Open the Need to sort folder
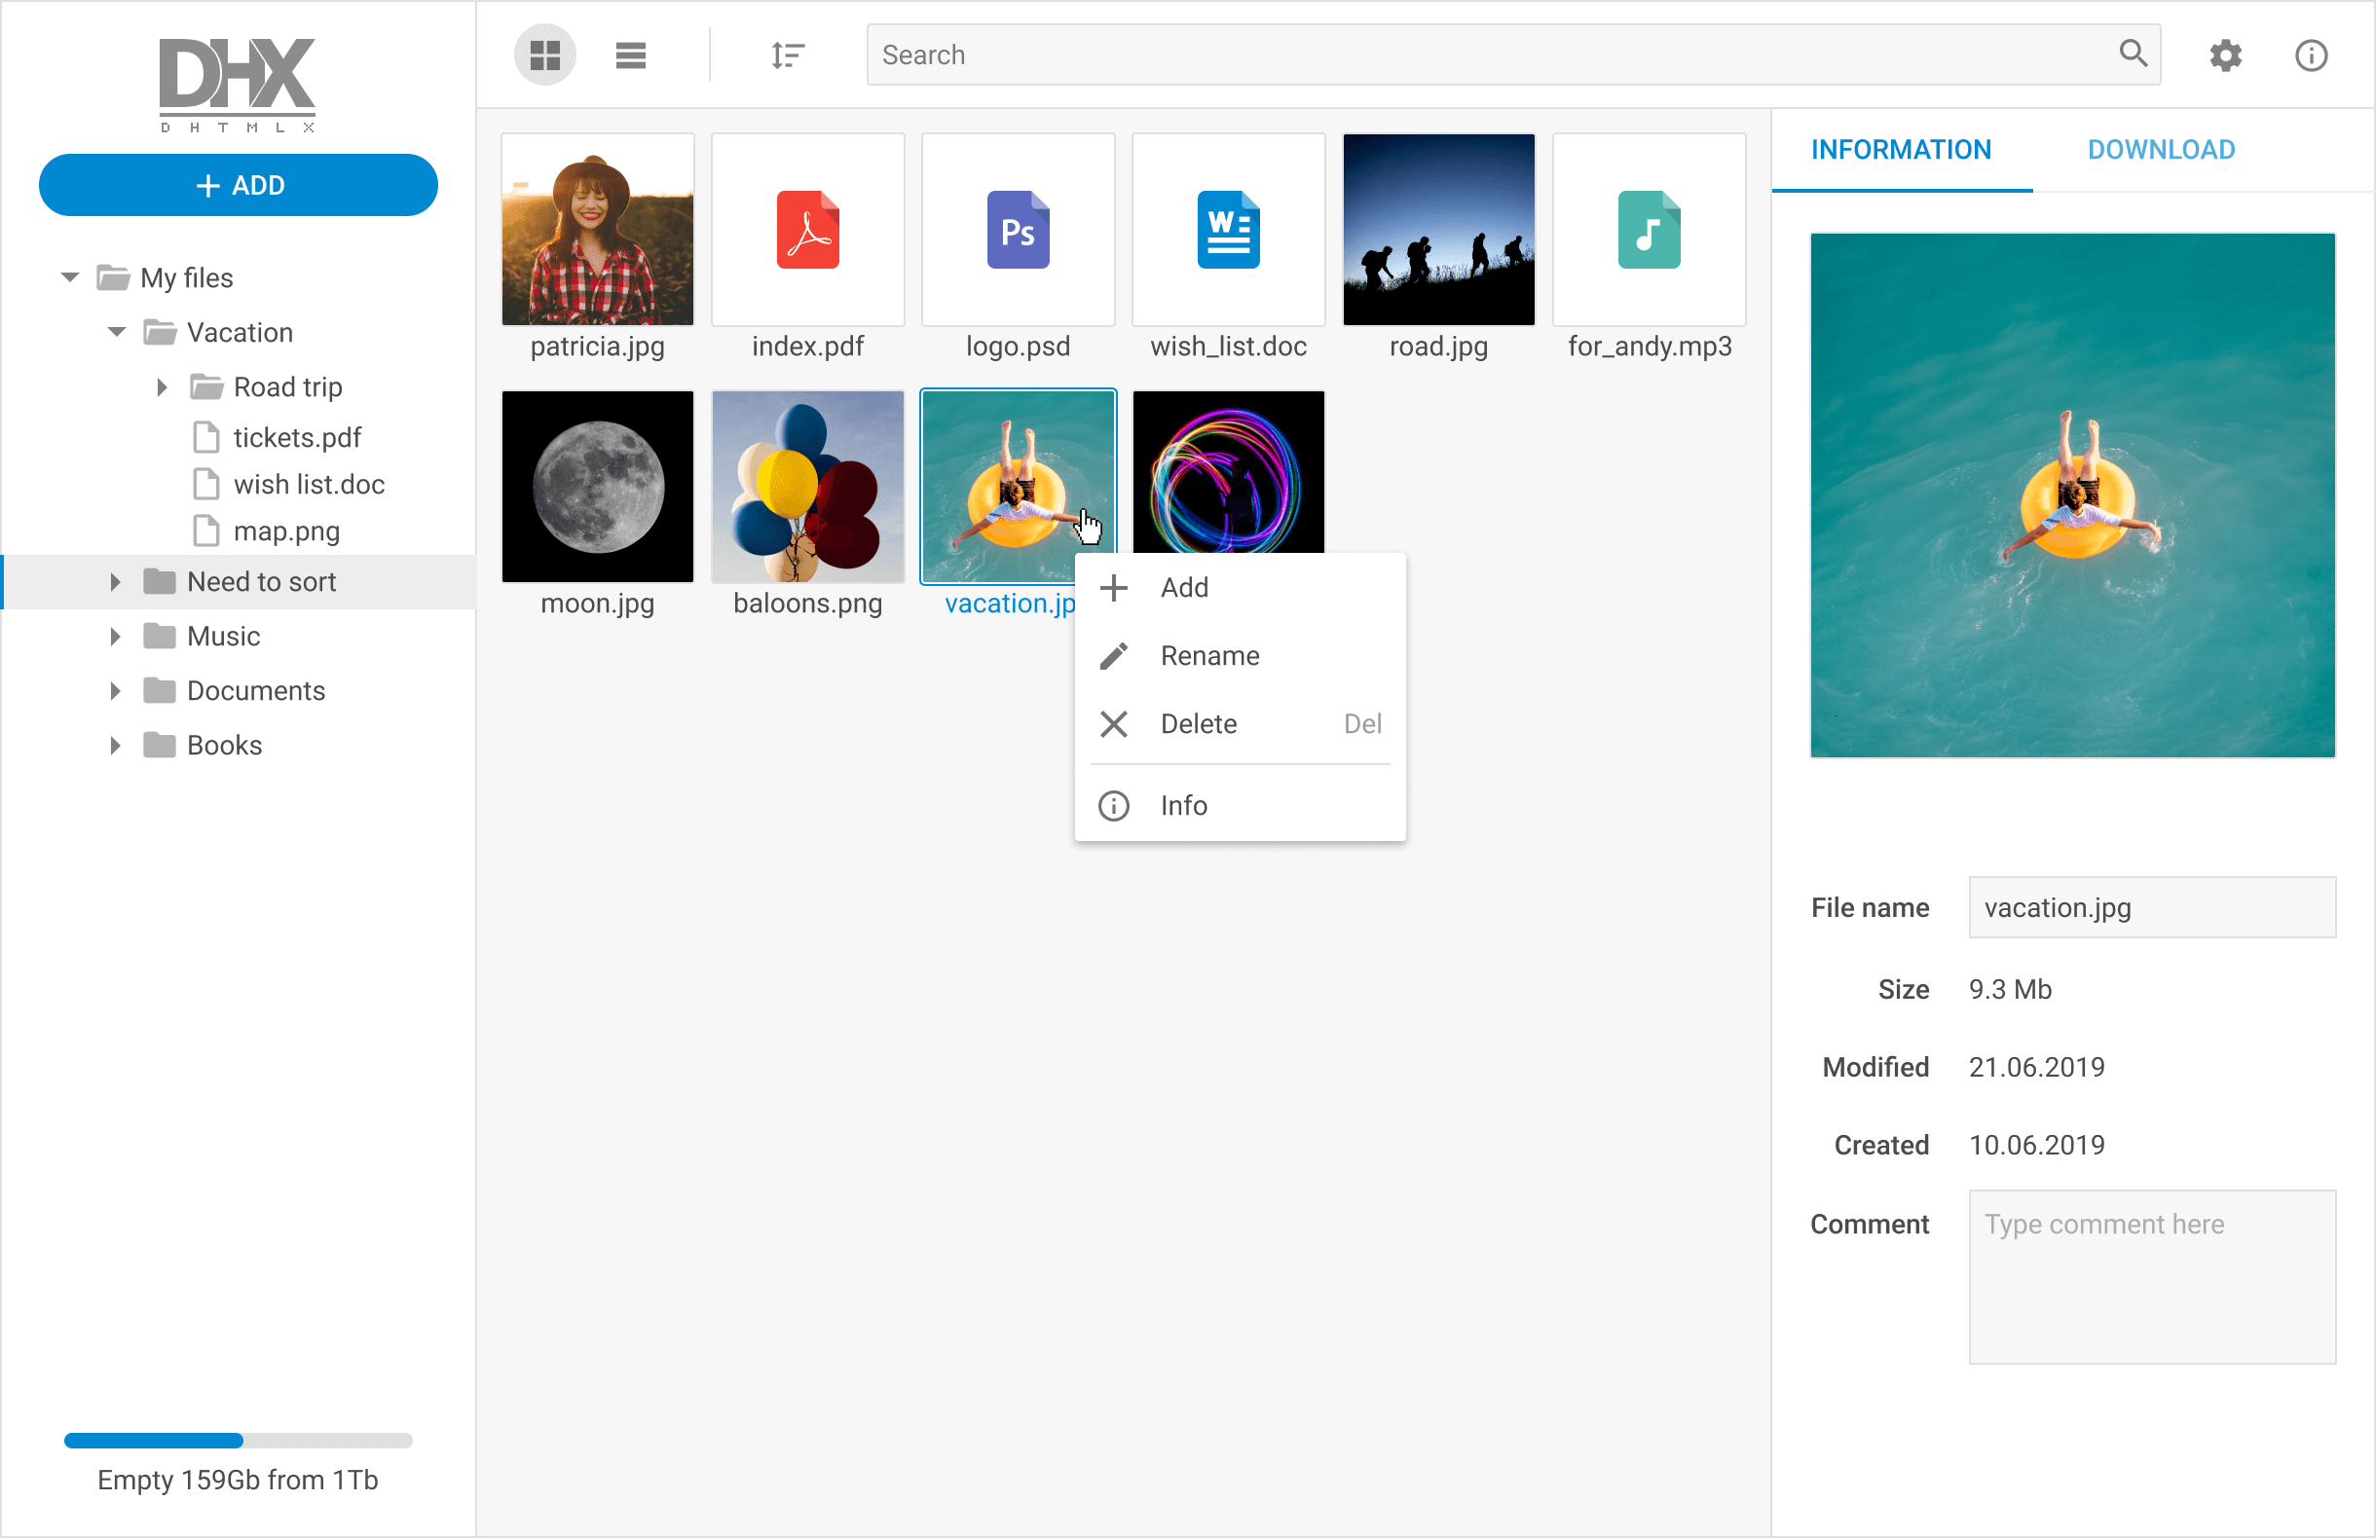The image size is (2376, 1538). (x=262, y=581)
